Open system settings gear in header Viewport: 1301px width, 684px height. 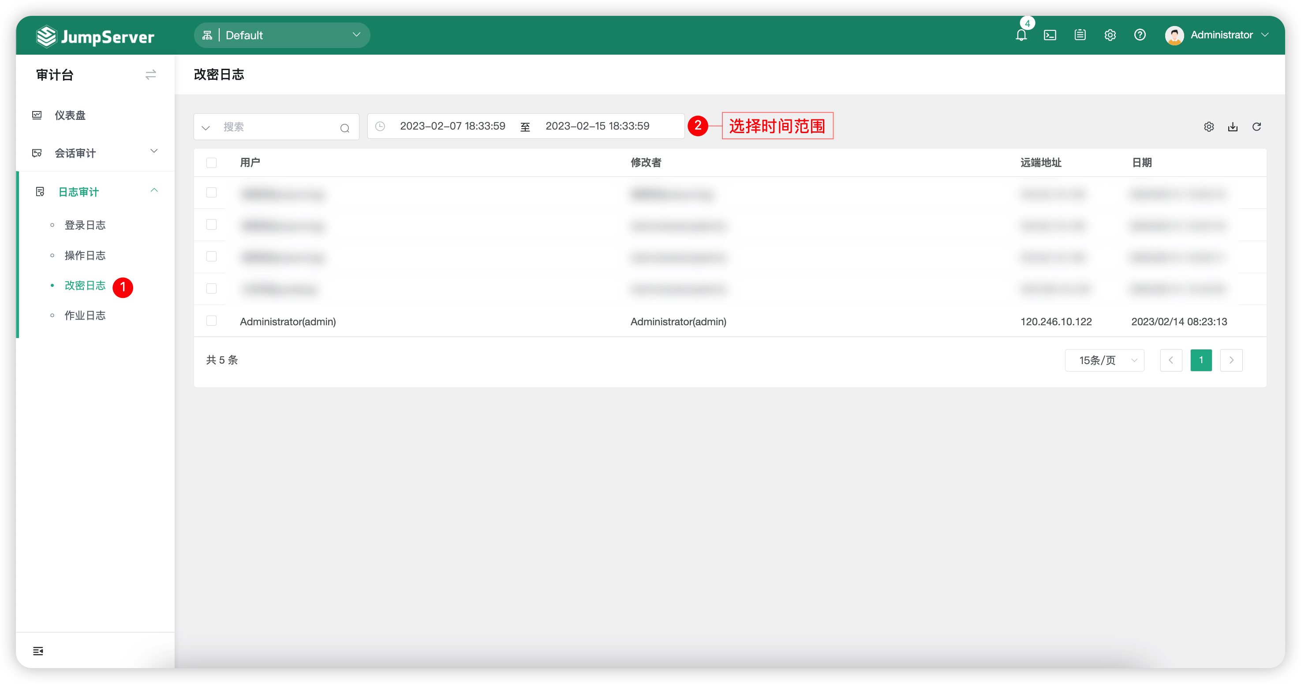pos(1110,35)
